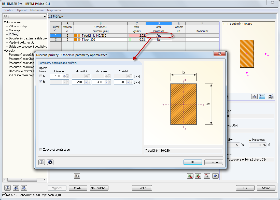
Task: Click OK in the optimization dialog
Action: 193,162
